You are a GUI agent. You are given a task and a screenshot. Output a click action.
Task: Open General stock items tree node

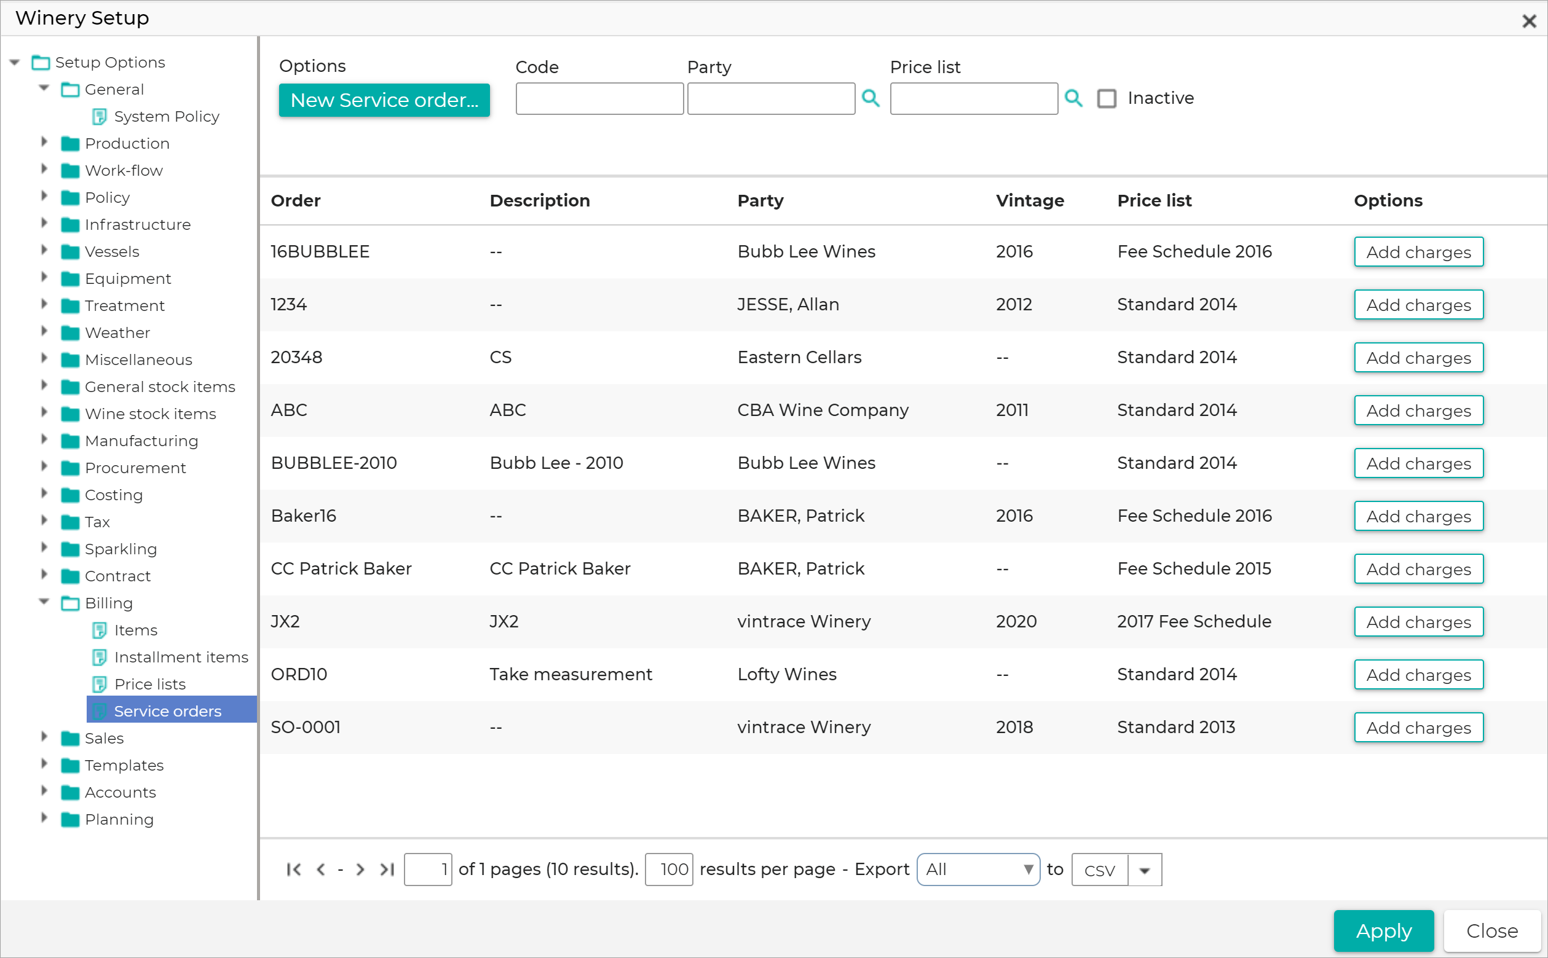160,387
